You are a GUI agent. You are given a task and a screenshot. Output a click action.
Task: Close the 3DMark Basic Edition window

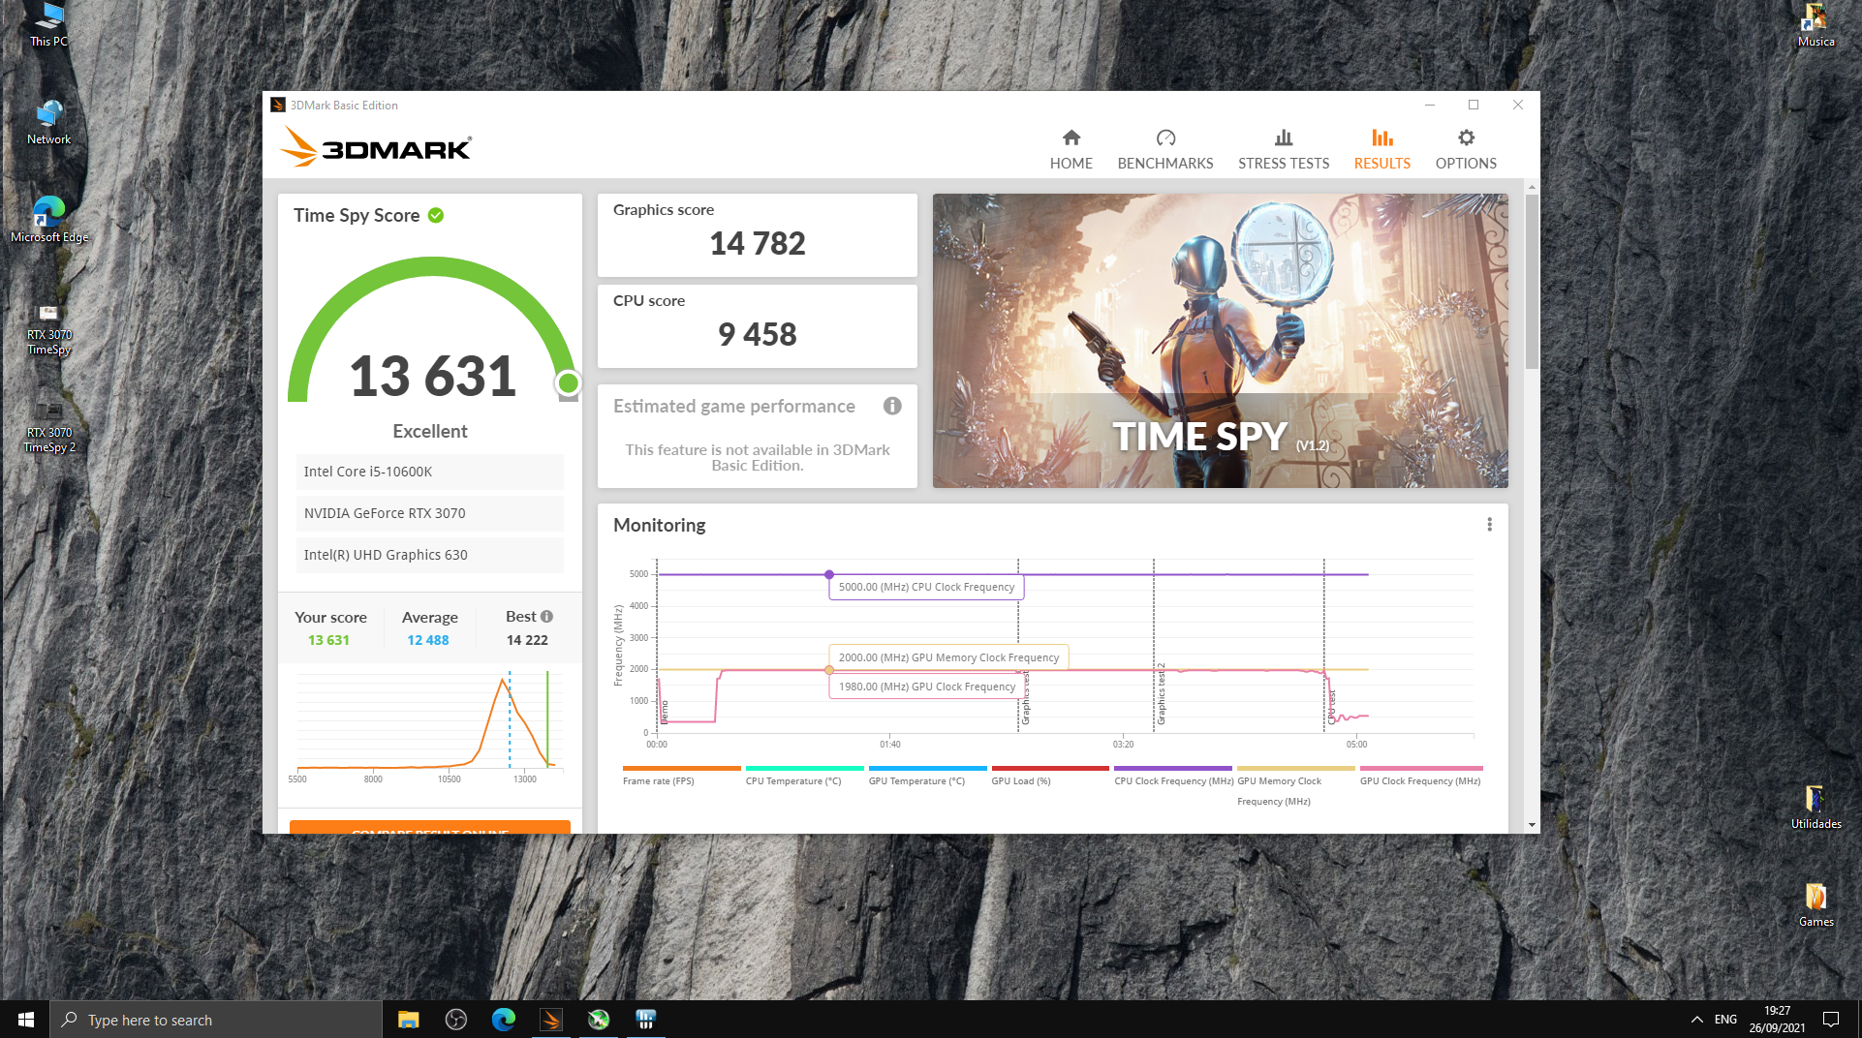[x=1518, y=105]
